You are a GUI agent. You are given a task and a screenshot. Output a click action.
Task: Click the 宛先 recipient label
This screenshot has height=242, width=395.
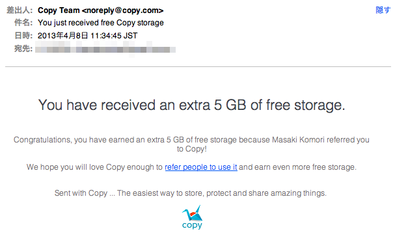23,48
